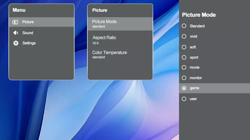The height and width of the screenshot is (140, 250).
Task: Click the Menu panel title
Action: [x=19, y=10]
